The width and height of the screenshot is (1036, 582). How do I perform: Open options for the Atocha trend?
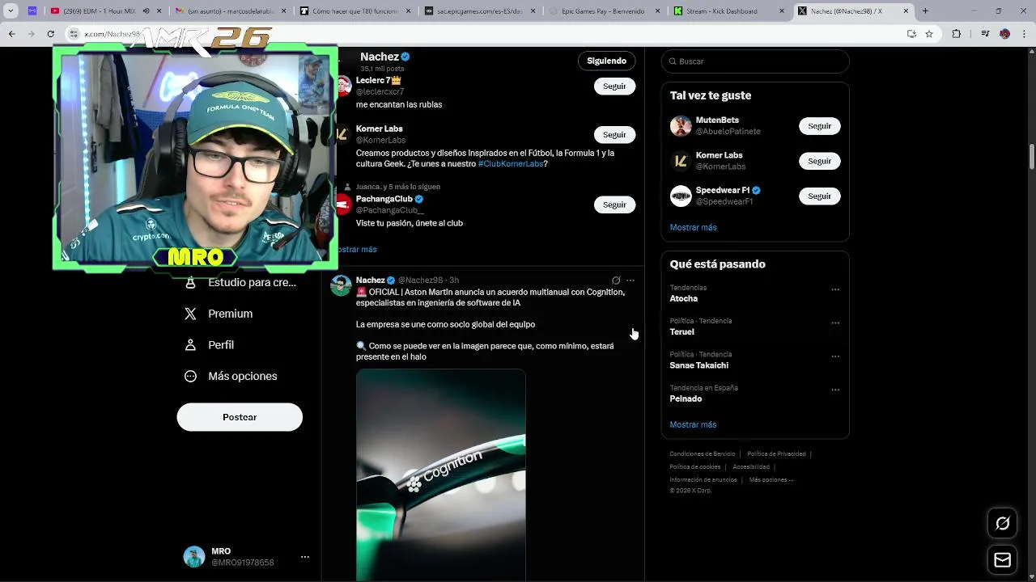pyautogui.click(x=835, y=289)
